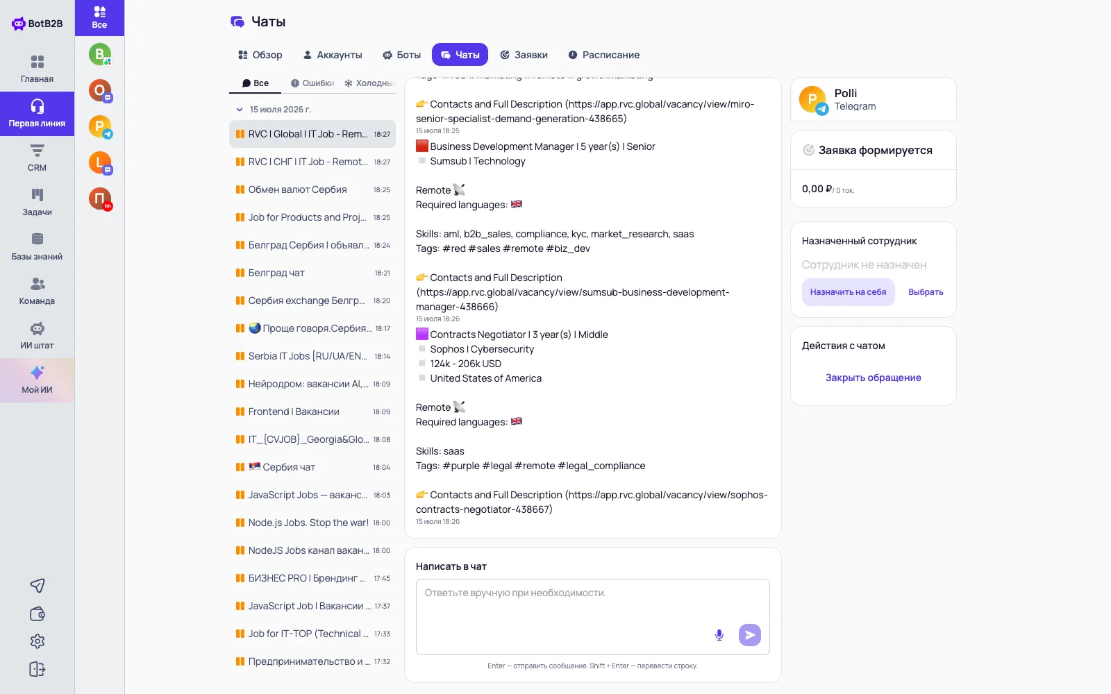Open chat JavaScript Job | Вакансии
The image size is (1111, 694).
pos(312,606)
